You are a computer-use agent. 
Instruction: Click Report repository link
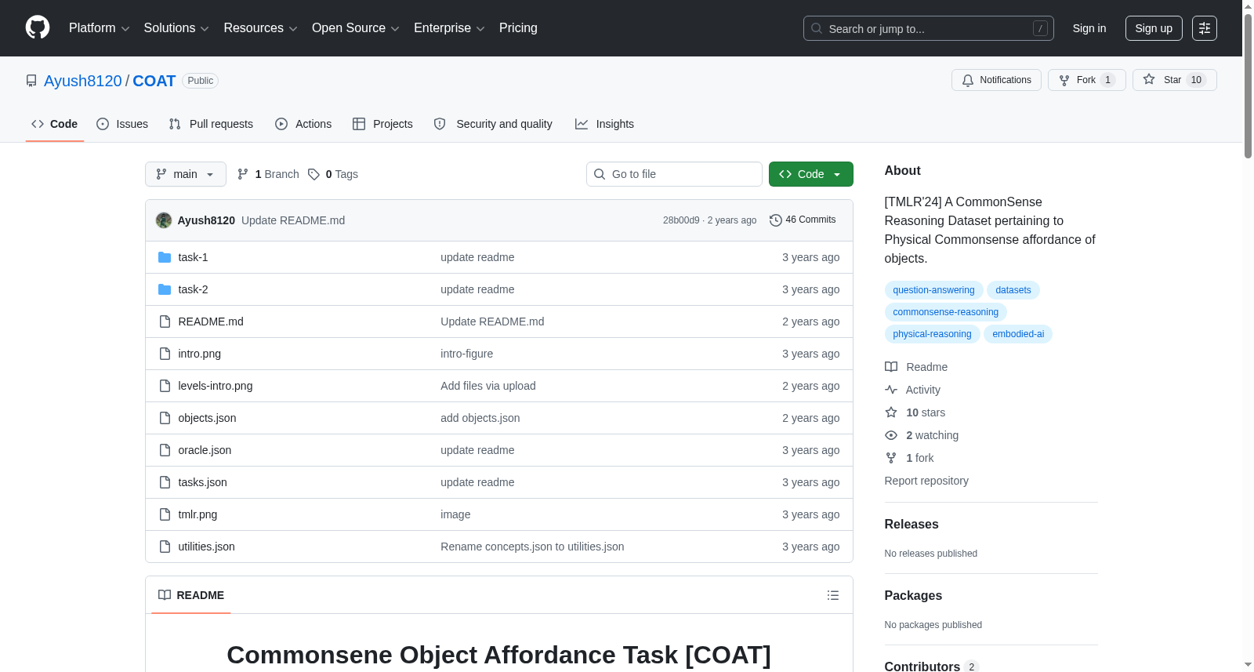pos(926,481)
